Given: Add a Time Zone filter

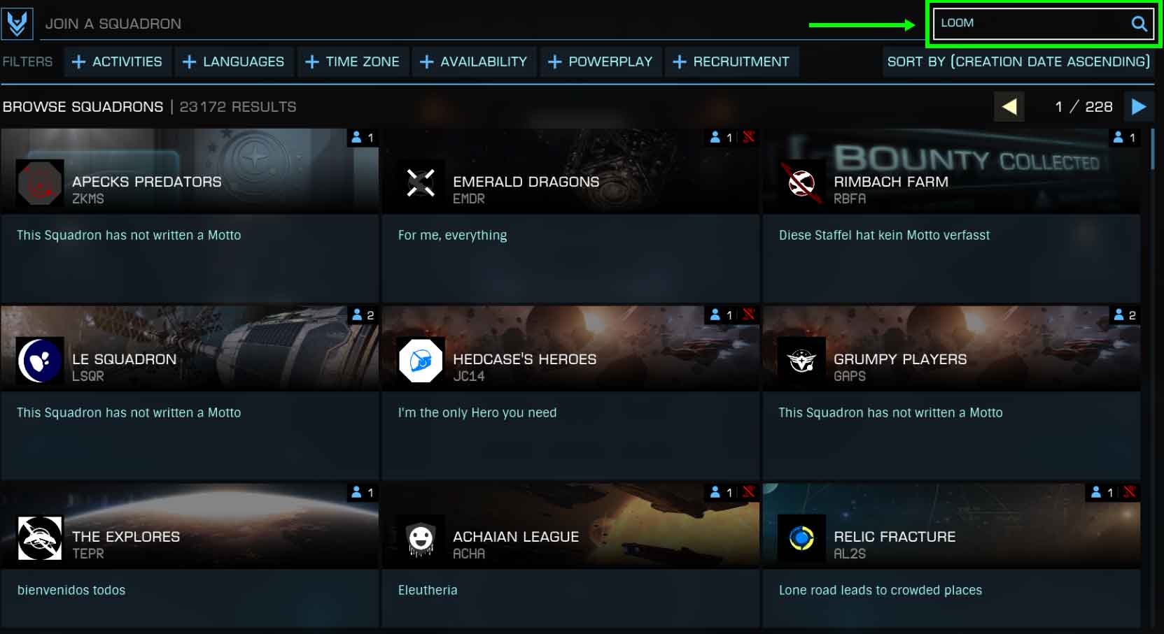Looking at the screenshot, I should click(x=352, y=62).
